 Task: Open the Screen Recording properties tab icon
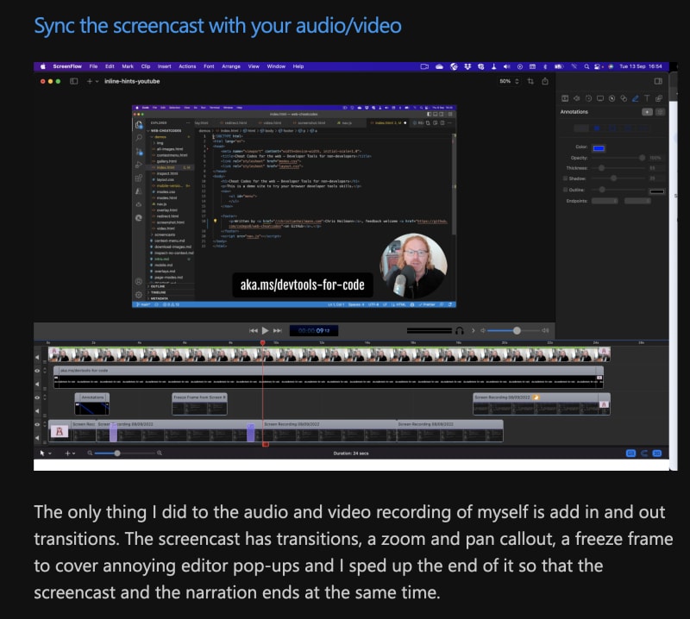tap(599, 98)
